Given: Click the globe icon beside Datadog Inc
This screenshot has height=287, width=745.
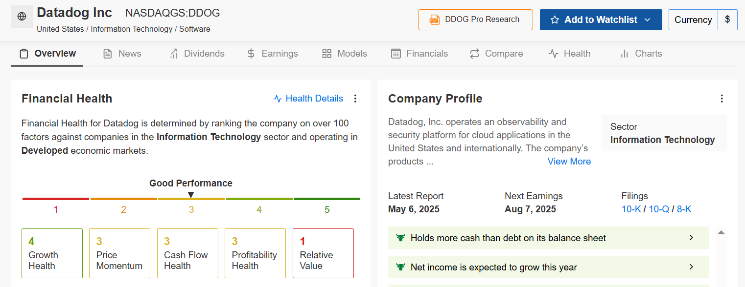Looking at the screenshot, I should (x=22, y=17).
